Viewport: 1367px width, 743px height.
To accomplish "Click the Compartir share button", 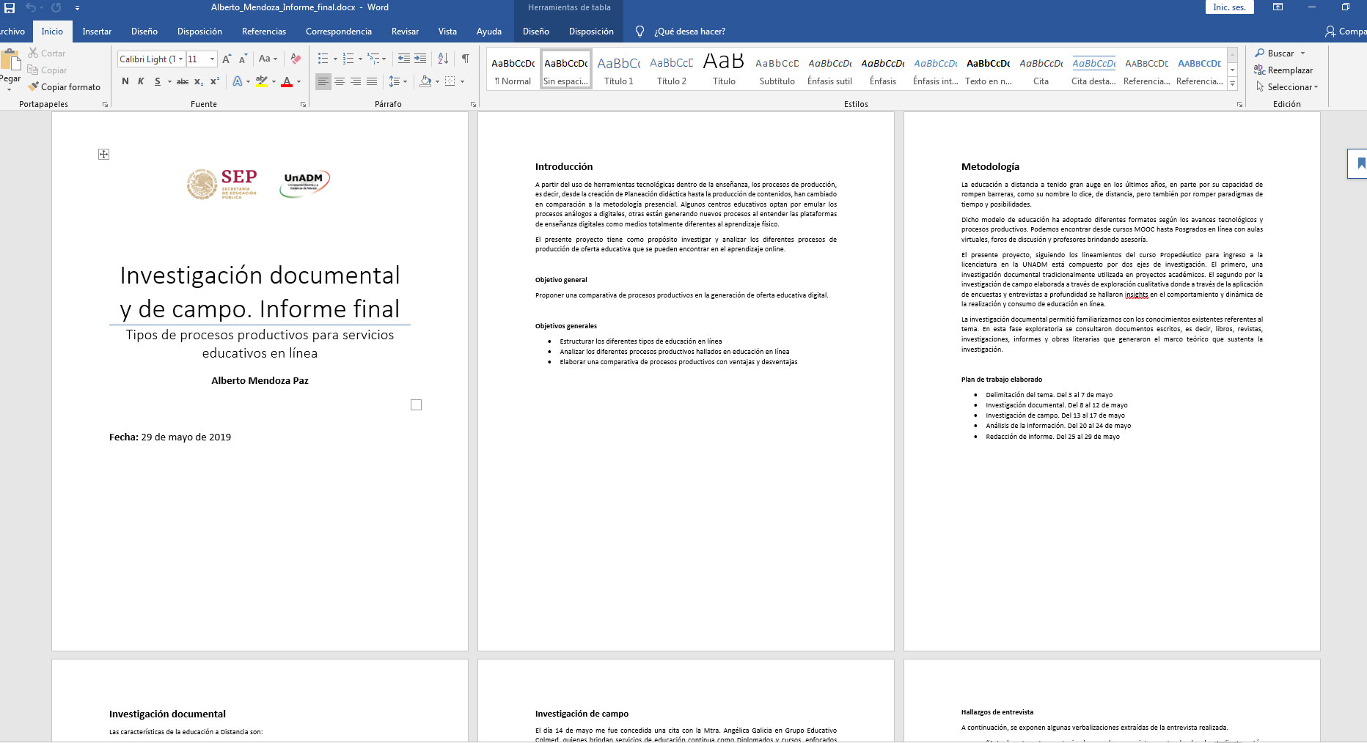I will pos(1346,32).
